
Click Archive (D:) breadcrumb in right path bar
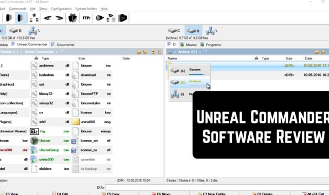click(x=188, y=52)
